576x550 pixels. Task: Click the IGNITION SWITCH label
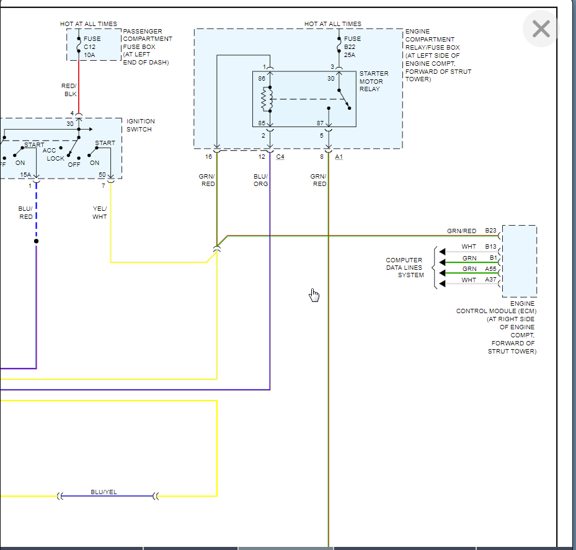pyautogui.click(x=140, y=125)
